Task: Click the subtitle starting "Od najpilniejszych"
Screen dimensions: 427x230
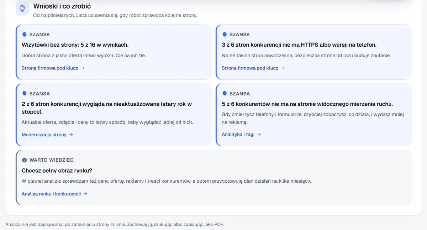Action: [115, 15]
